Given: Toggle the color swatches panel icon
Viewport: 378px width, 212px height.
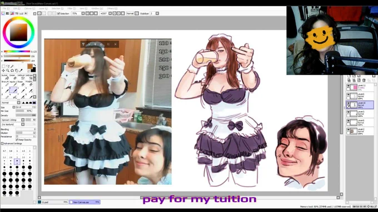Looking at the screenshot, I should 21,13.
